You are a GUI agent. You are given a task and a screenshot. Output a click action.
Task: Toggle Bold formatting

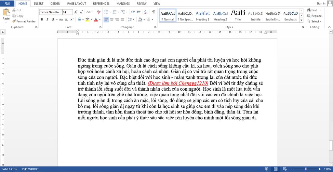[42, 20]
